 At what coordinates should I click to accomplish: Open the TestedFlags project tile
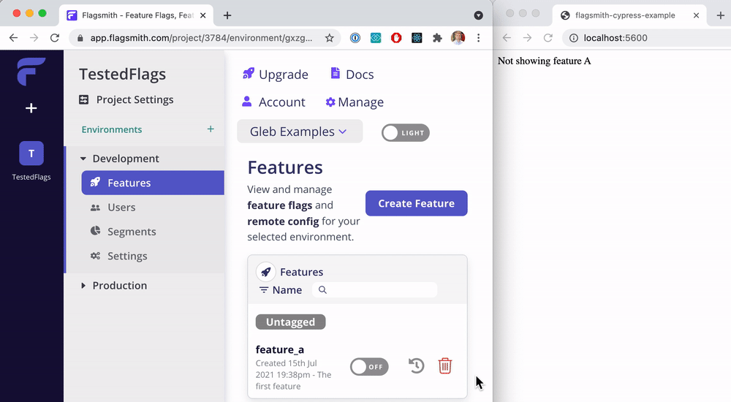click(31, 153)
